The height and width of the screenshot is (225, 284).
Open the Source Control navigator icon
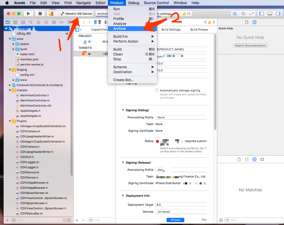point(15,22)
